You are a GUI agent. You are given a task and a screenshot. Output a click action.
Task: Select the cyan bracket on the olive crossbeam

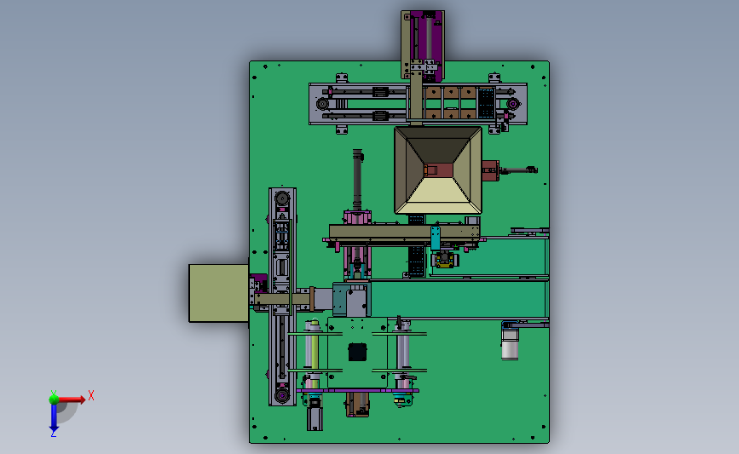point(436,238)
